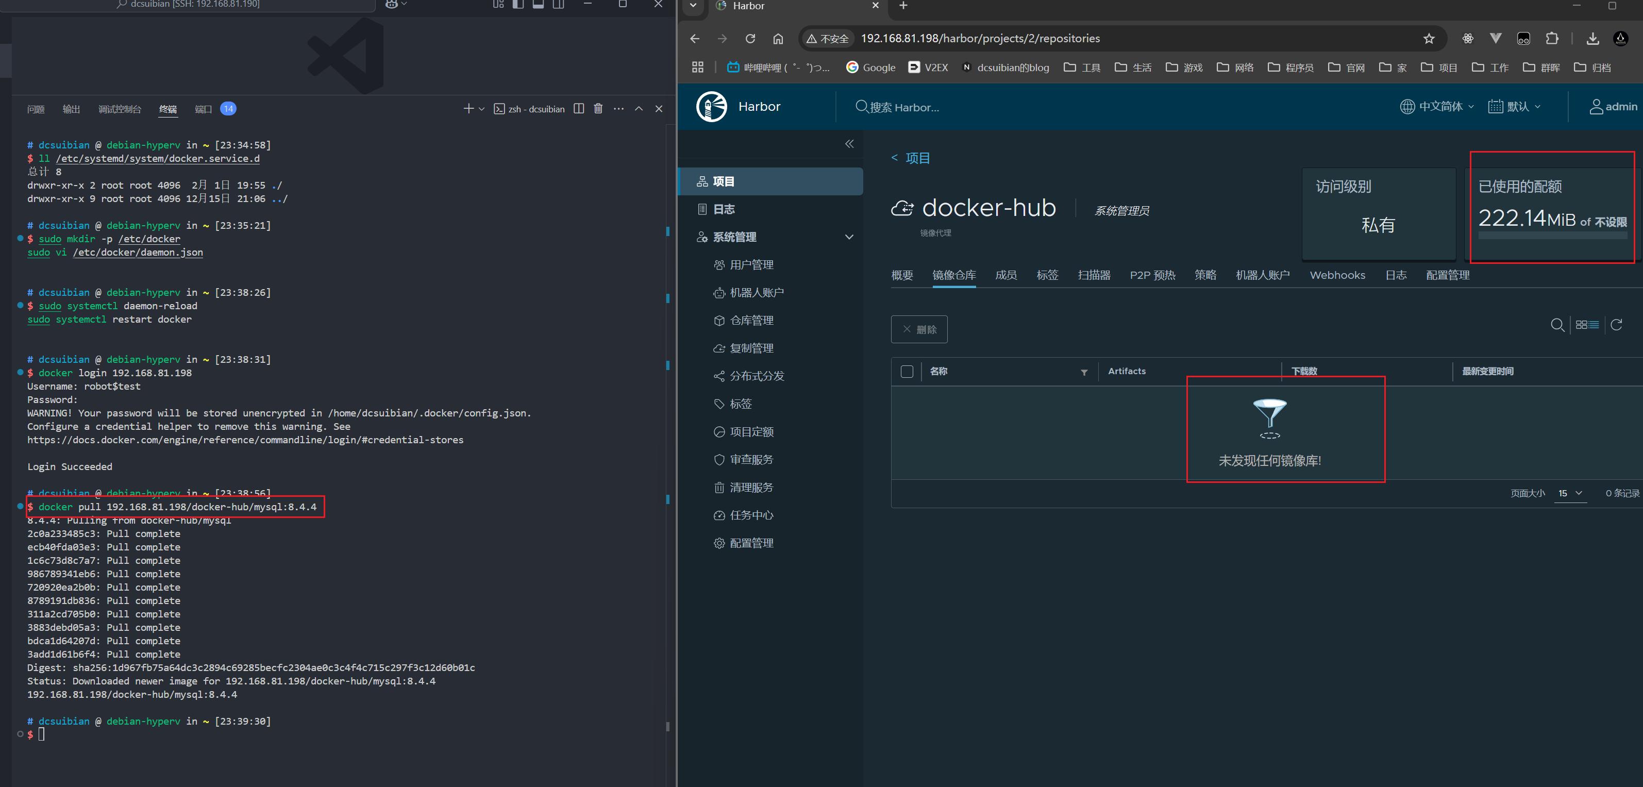
Task: Kill terminal with trash icon in VS Code
Action: click(x=598, y=109)
